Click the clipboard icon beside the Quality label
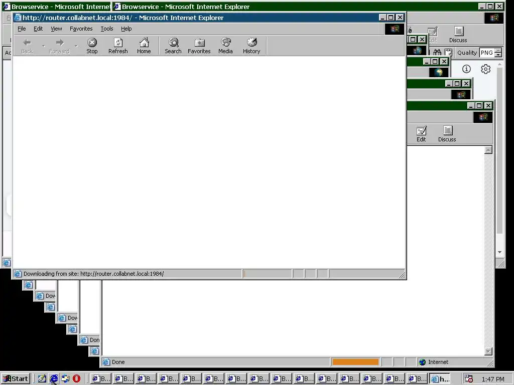 pyautogui.click(x=448, y=52)
